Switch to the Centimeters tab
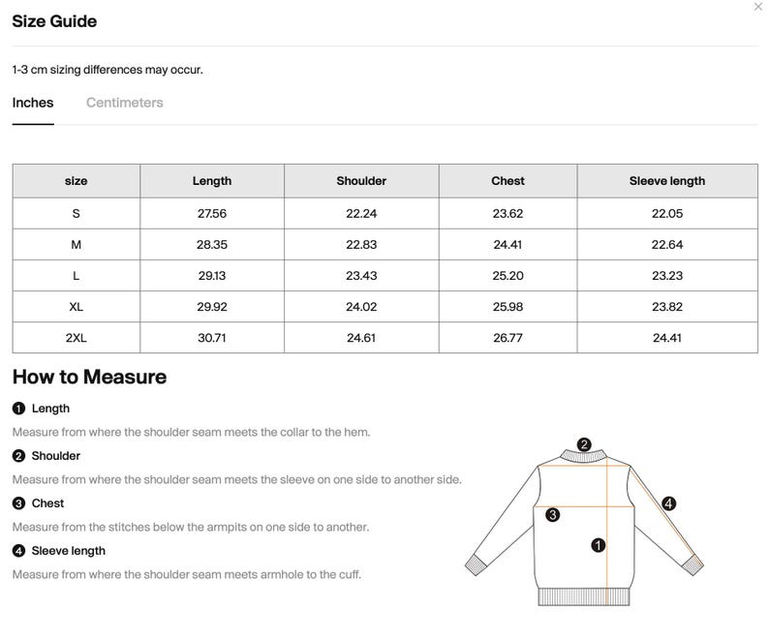The image size is (769, 639). (x=125, y=103)
